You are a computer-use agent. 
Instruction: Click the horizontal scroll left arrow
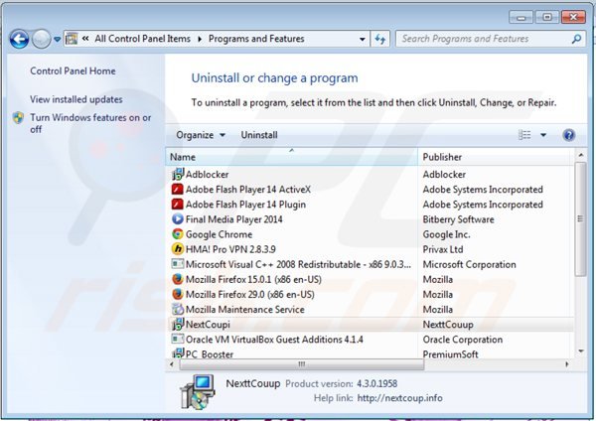[172, 364]
